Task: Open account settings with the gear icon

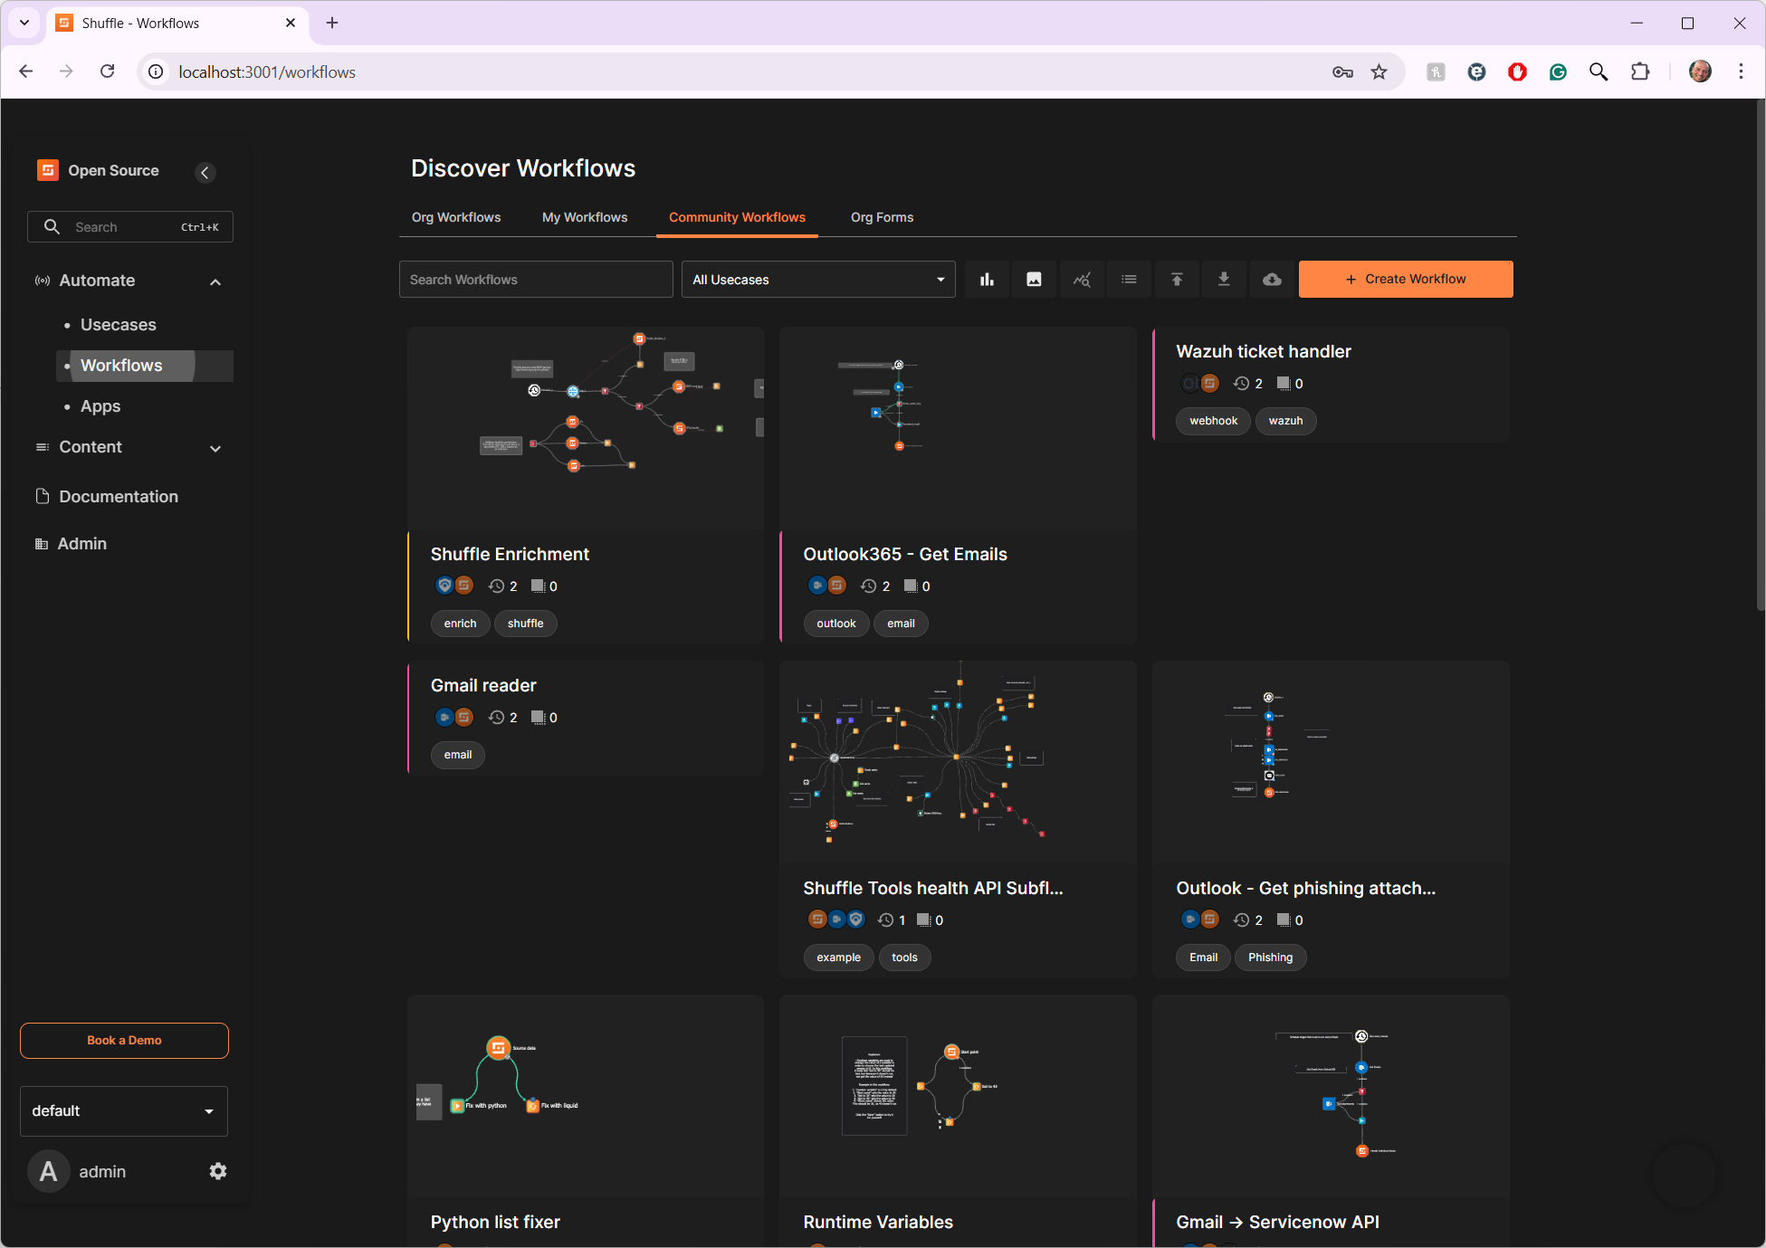Action: pyautogui.click(x=217, y=1170)
